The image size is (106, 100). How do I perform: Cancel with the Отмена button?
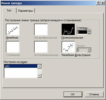pos(94,94)
